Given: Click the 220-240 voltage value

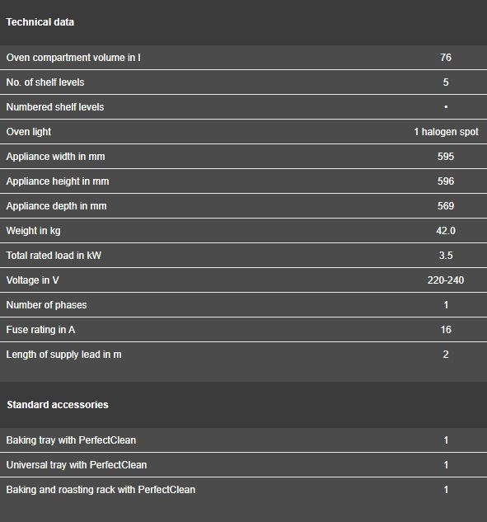Looking at the screenshot, I should point(446,280).
